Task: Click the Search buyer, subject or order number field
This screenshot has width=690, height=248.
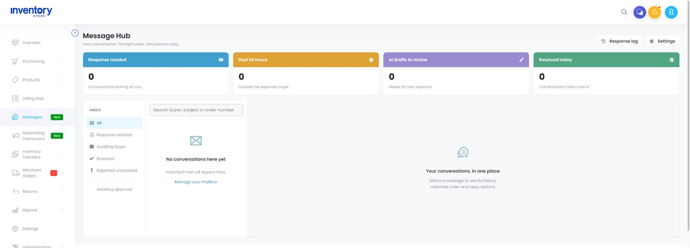Action: click(x=196, y=110)
